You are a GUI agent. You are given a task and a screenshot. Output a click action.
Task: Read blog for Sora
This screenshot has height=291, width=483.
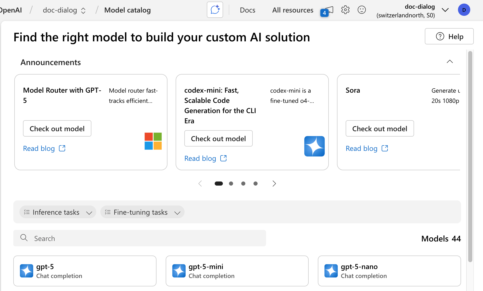362,148
